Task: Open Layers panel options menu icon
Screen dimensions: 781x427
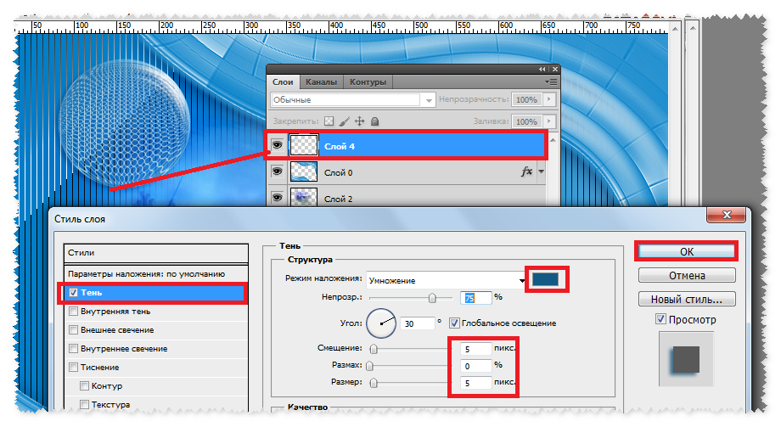Action: (551, 81)
